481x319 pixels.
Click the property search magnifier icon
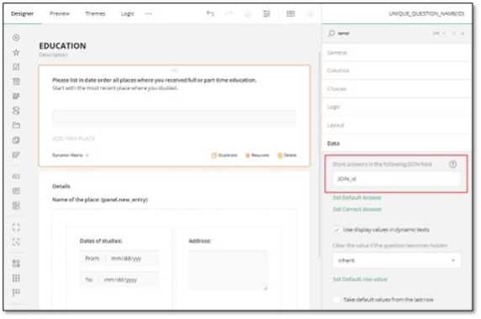click(x=331, y=33)
